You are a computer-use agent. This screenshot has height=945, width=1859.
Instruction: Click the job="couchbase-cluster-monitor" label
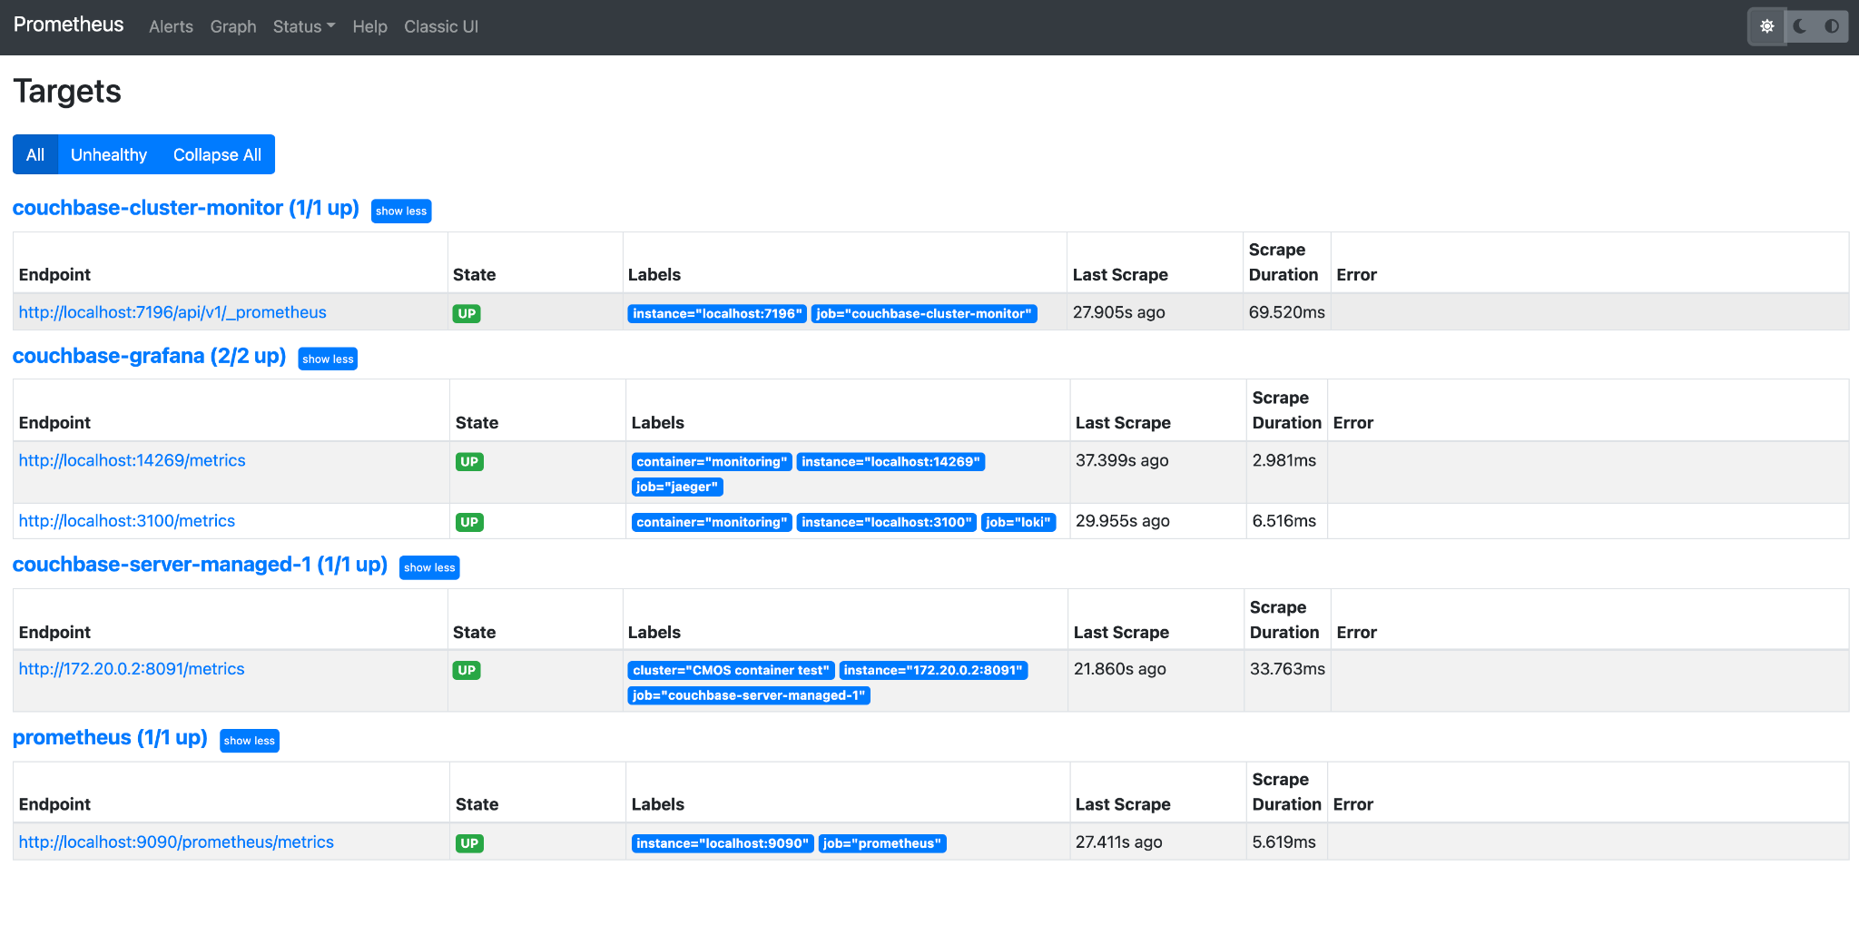924,313
